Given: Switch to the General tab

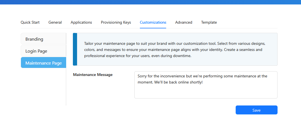Looking at the screenshot, I should click(x=55, y=23).
